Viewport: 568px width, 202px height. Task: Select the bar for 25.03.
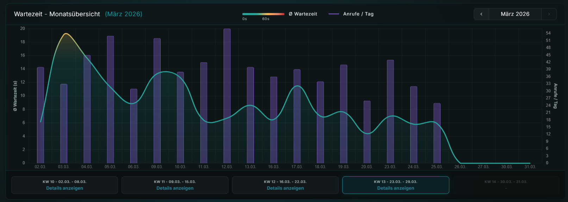click(x=437, y=133)
